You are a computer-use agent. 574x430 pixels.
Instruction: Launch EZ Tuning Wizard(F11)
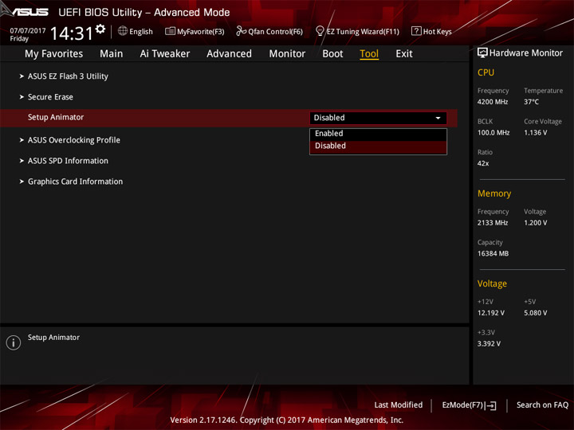[x=358, y=31]
